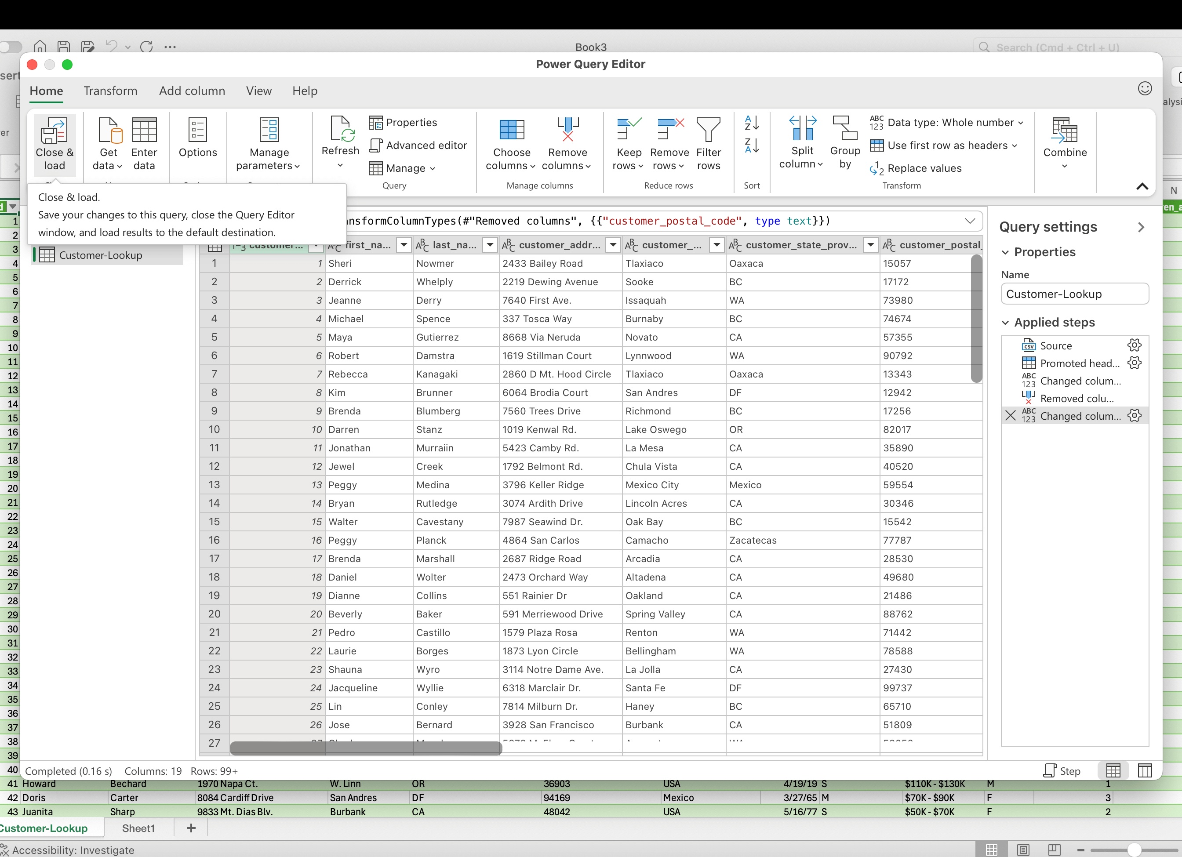Click the query Name input field
This screenshot has height=857, width=1182.
pyautogui.click(x=1074, y=294)
